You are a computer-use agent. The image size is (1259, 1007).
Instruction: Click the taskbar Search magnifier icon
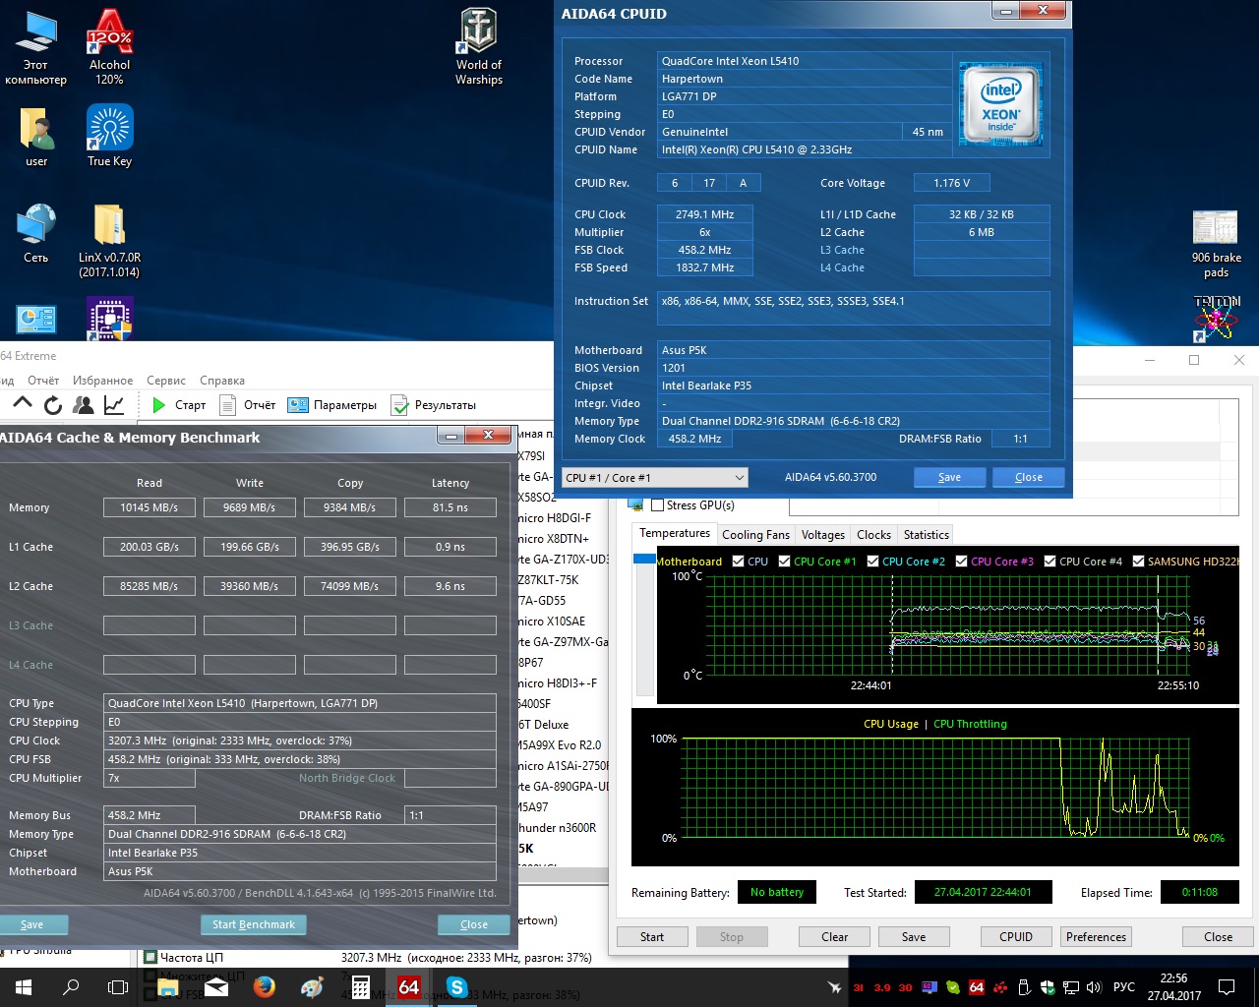click(x=71, y=987)
